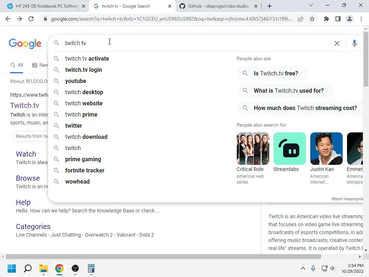Open the volume tray icon
The image size is (369, 277).
(333, 268)
